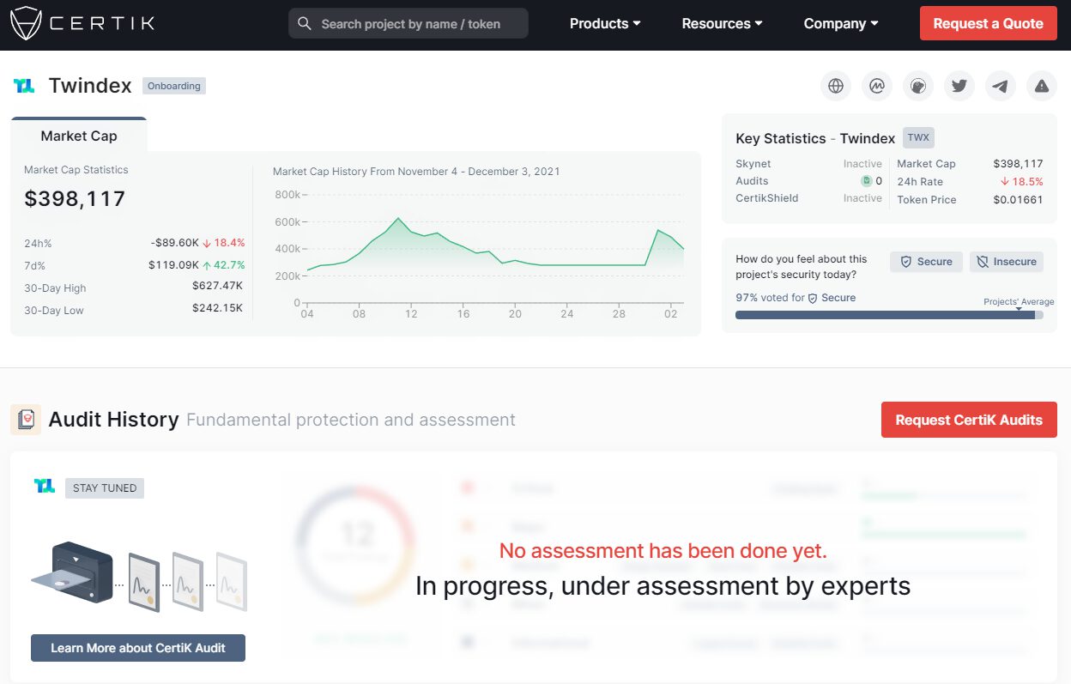The image size is (1071, 684).
Task: Click the TWX token badge
Action: point(918,137)
